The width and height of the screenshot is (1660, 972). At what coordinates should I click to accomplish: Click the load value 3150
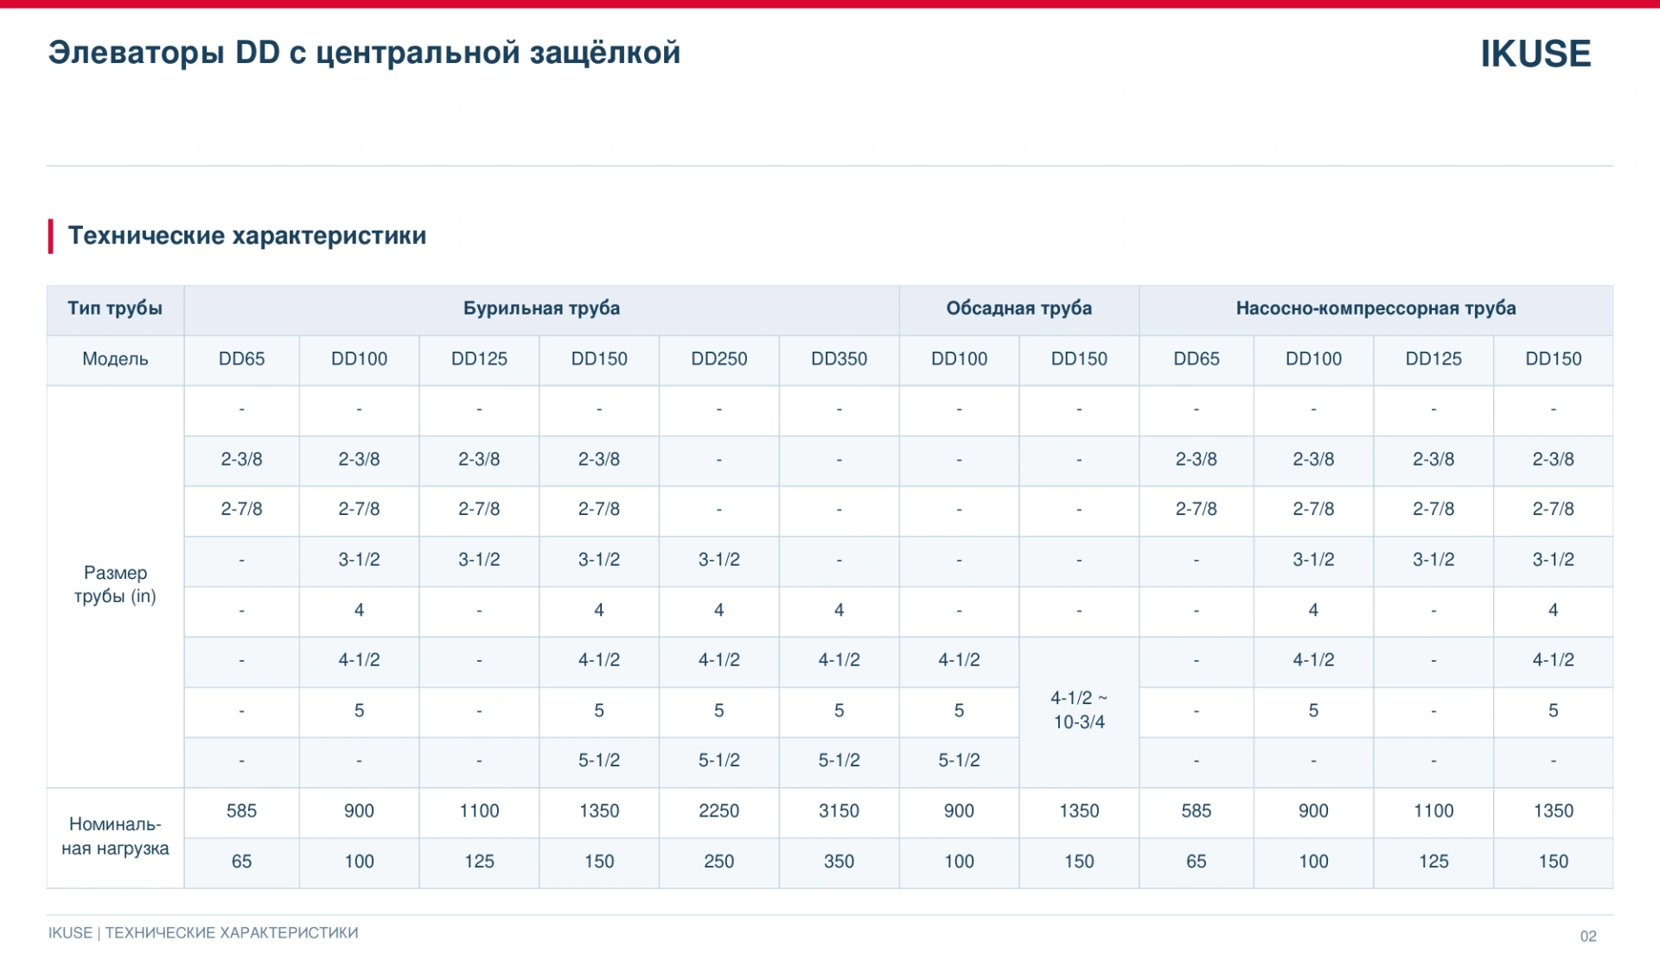839,811
